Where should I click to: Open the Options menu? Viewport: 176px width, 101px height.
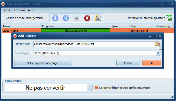[20, 10]
